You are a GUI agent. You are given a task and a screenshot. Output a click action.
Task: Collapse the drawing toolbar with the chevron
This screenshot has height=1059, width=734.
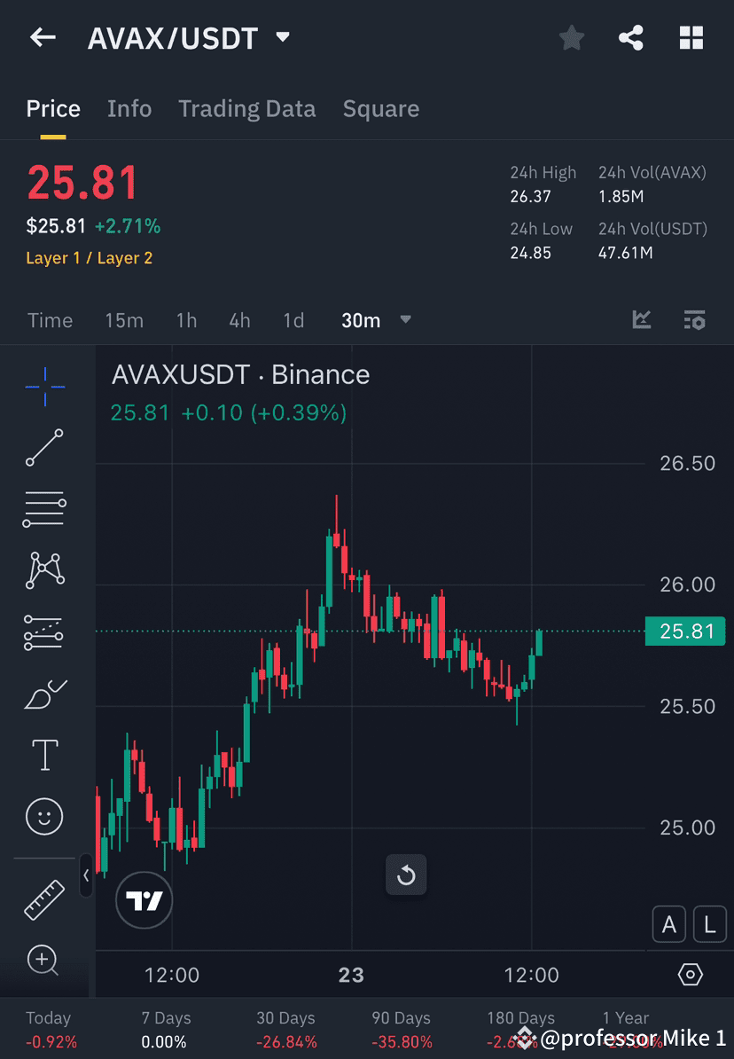(x=85, y=876)
